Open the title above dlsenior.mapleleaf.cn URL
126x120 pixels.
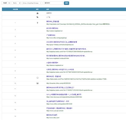tap(52, 63)
